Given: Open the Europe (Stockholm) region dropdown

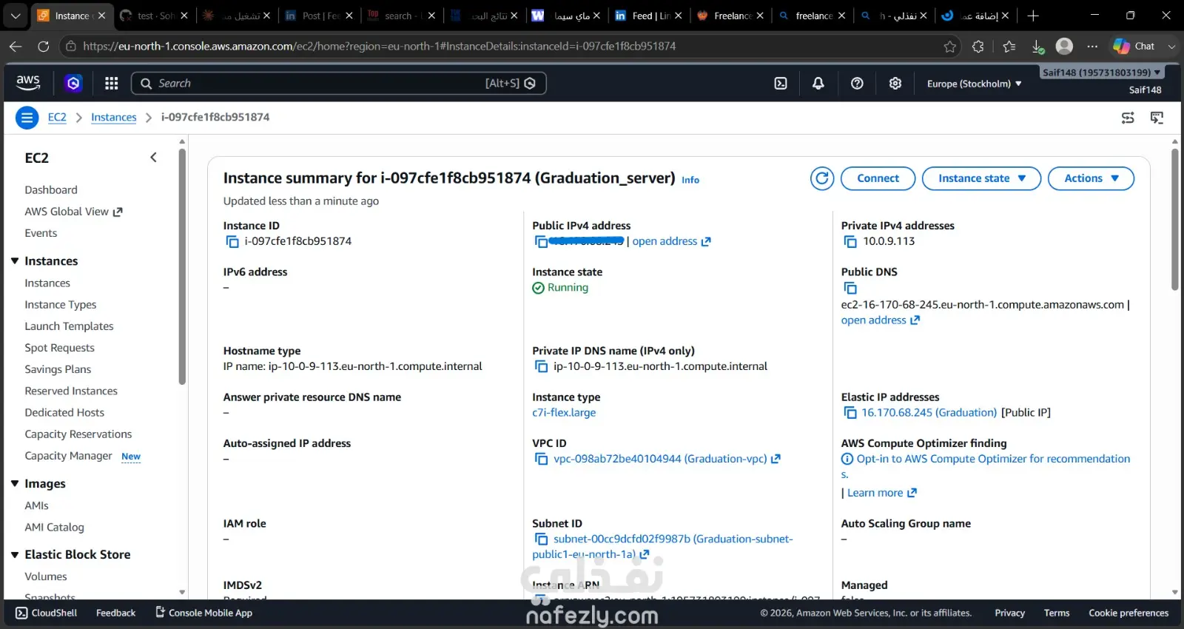Looking at the screenshot, I should (x=974, y=84).
